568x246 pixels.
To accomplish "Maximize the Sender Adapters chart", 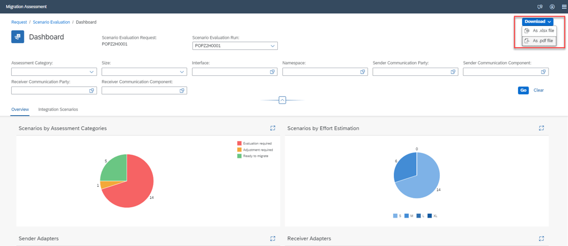I will tap(273, 238).
